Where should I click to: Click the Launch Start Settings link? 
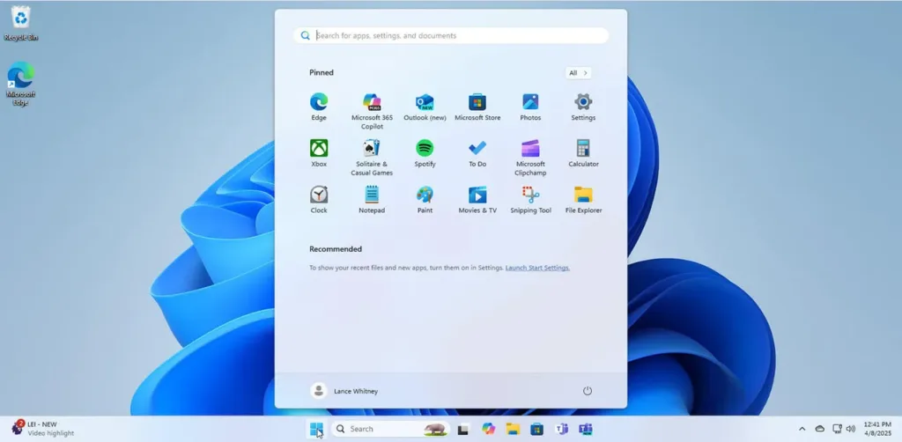537,268
